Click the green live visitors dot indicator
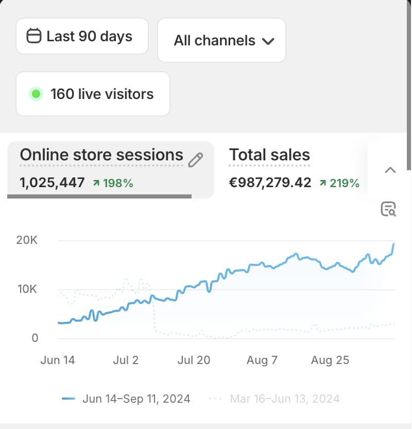412x429 pixels. (x=35, y=94)
